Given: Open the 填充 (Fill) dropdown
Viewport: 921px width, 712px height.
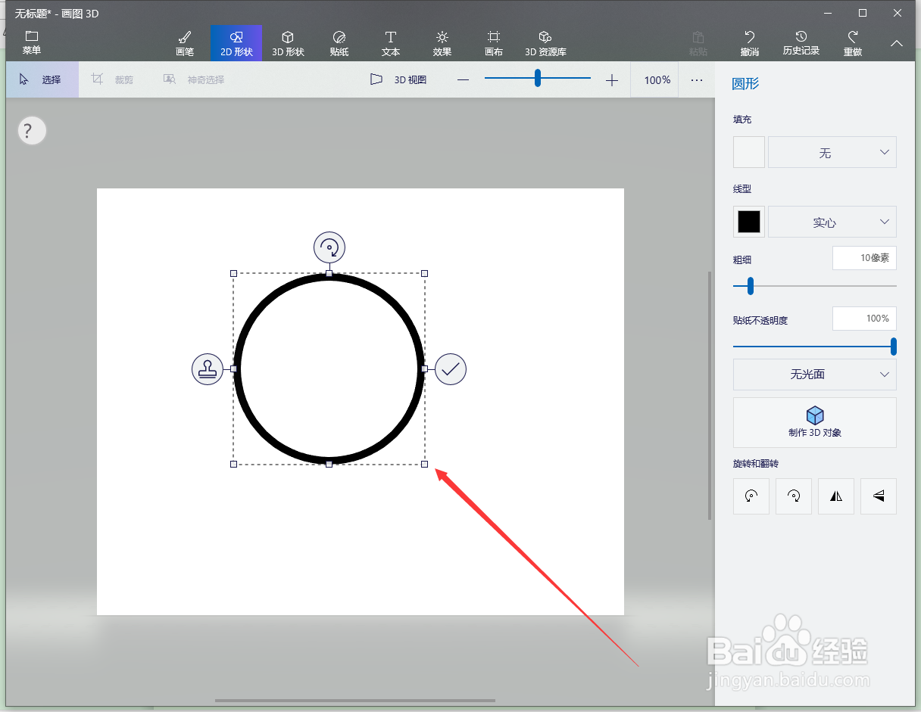Looking at the screenshot, I should [x=832, y=152].
